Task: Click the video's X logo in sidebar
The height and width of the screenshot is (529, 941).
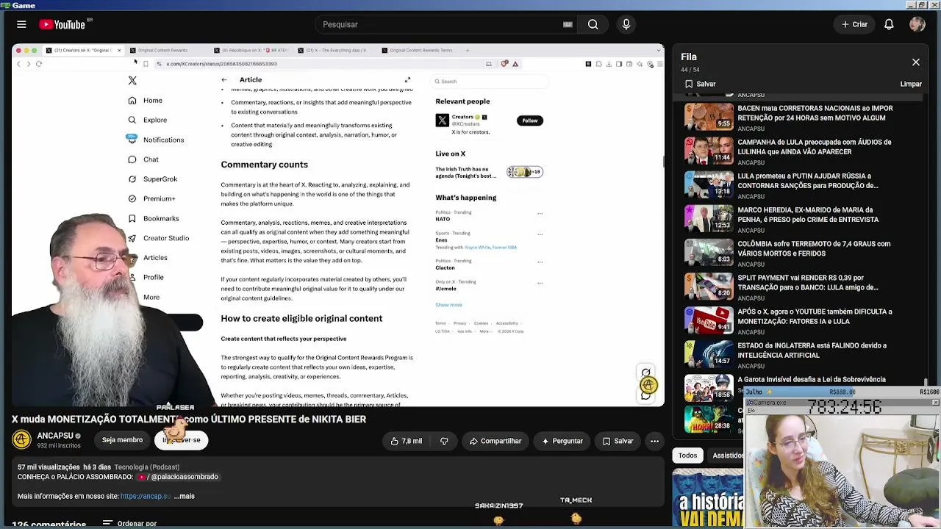Action: [132, 80]
